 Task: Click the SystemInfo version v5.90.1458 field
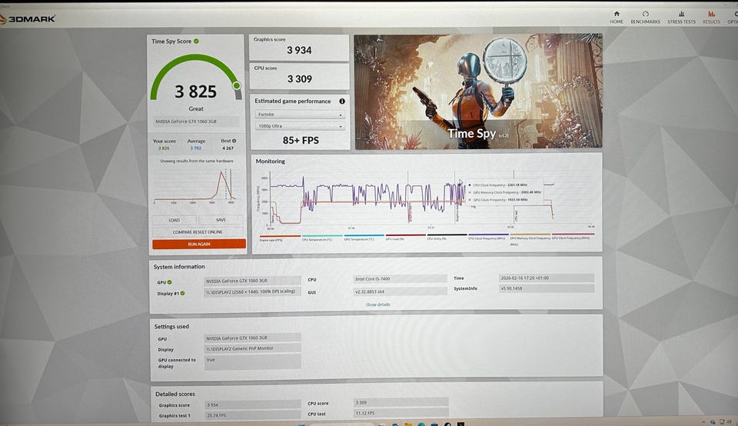pos(546,288)
